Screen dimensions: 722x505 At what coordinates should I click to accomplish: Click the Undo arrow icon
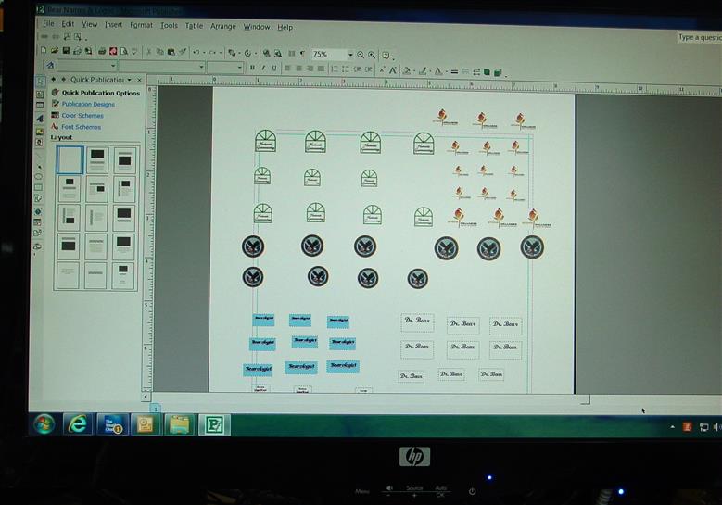coord(196,53)
